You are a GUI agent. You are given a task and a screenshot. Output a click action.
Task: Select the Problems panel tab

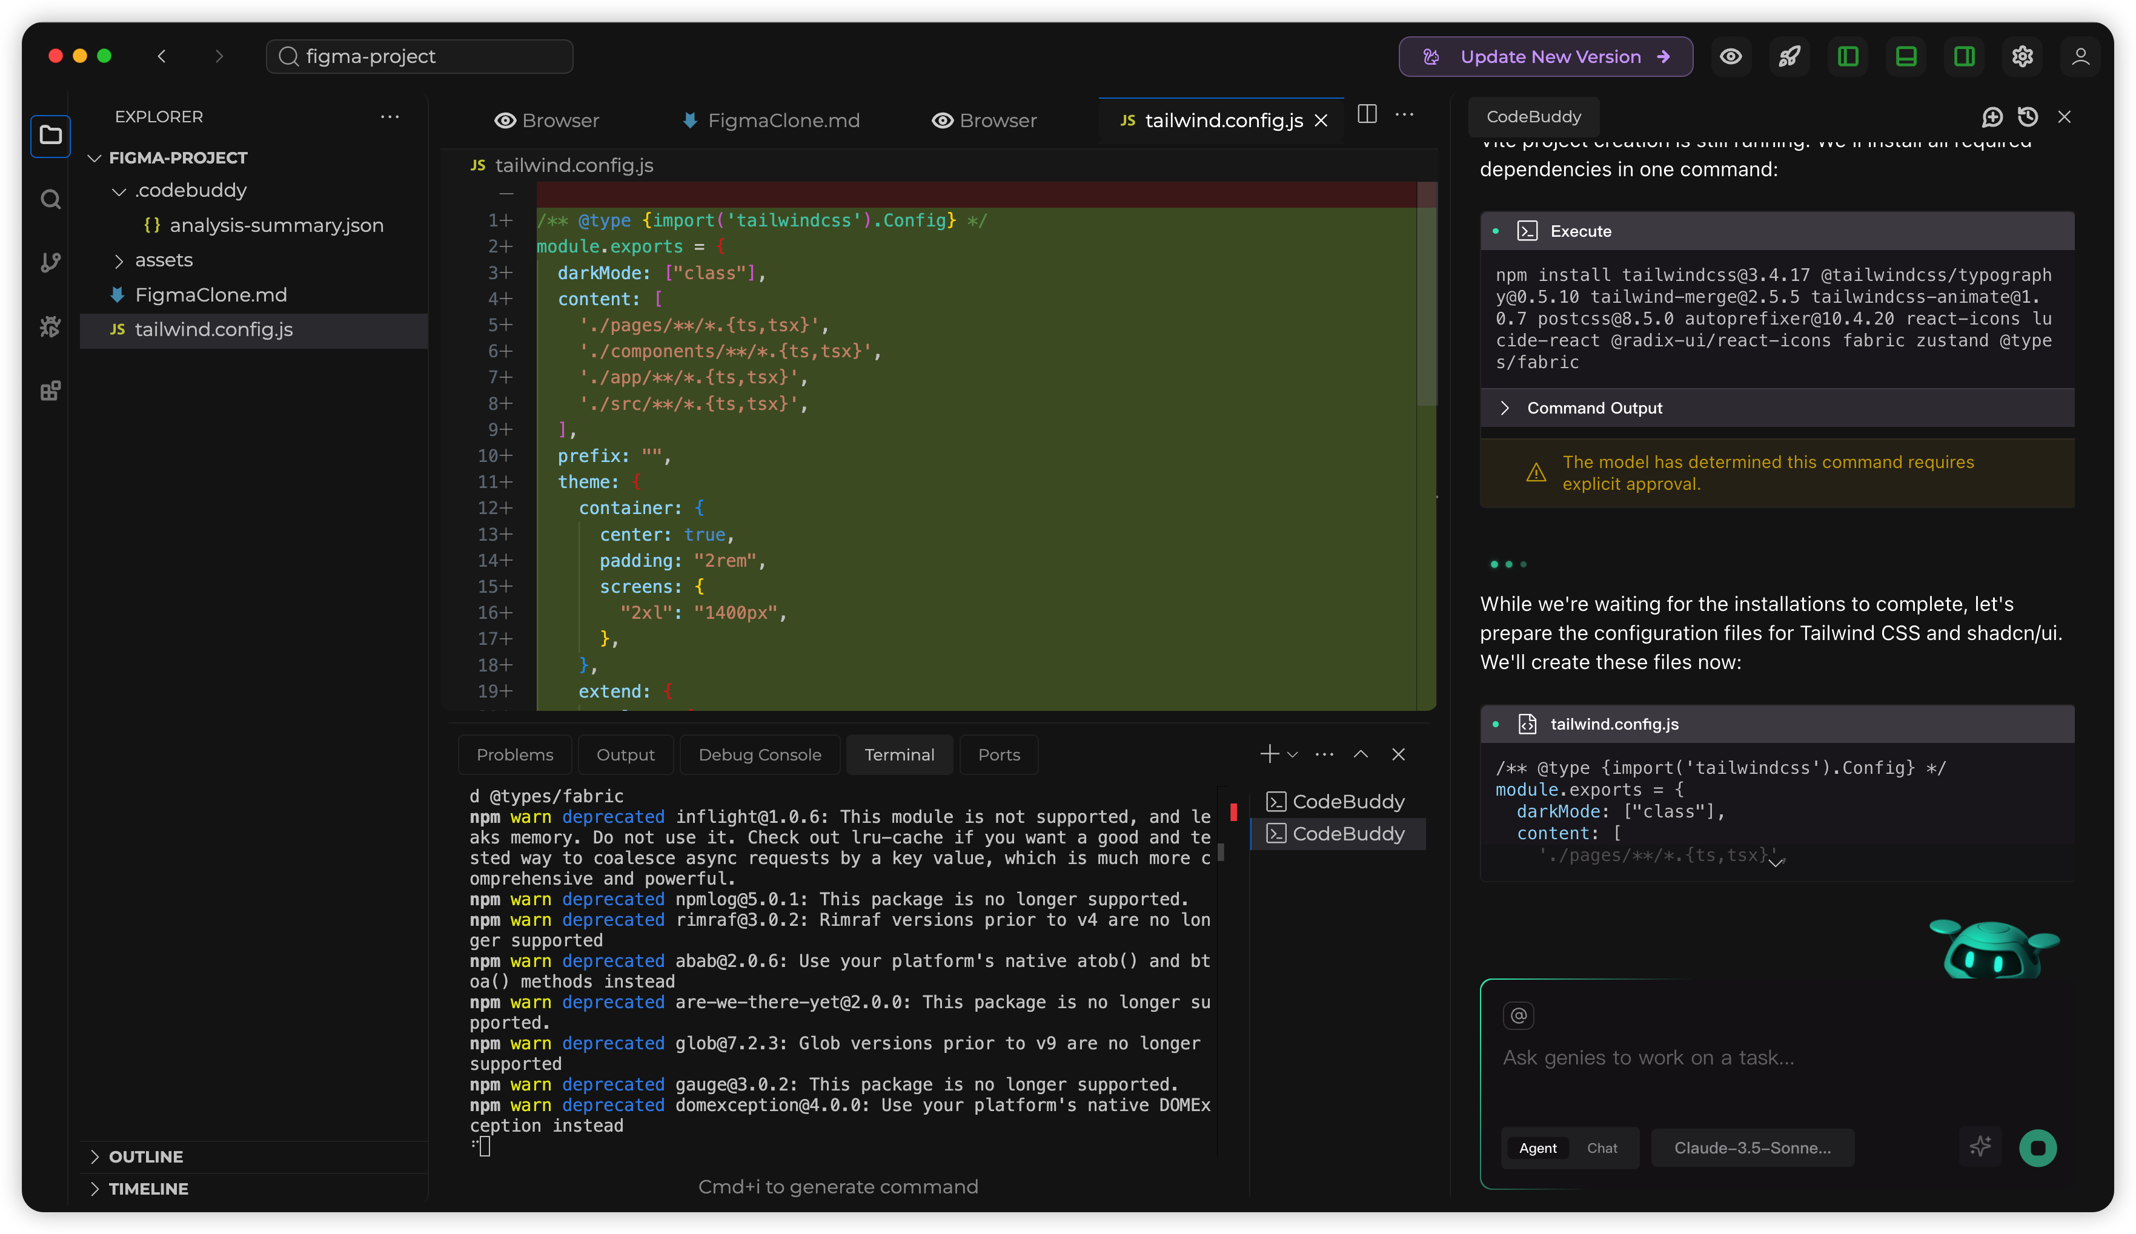tap(514, 754)
